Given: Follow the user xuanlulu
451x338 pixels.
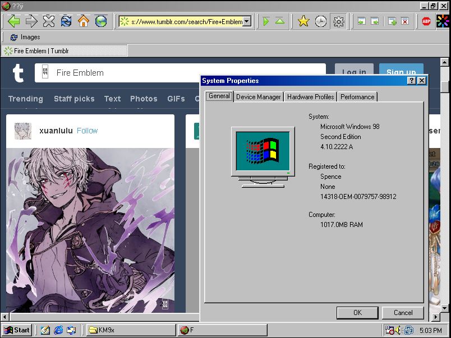Looking at the screenshot, I should coord(87,130).
